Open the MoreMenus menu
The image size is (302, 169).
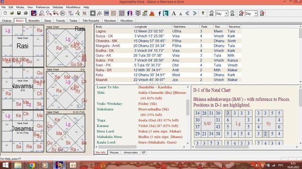click(73, 7)
